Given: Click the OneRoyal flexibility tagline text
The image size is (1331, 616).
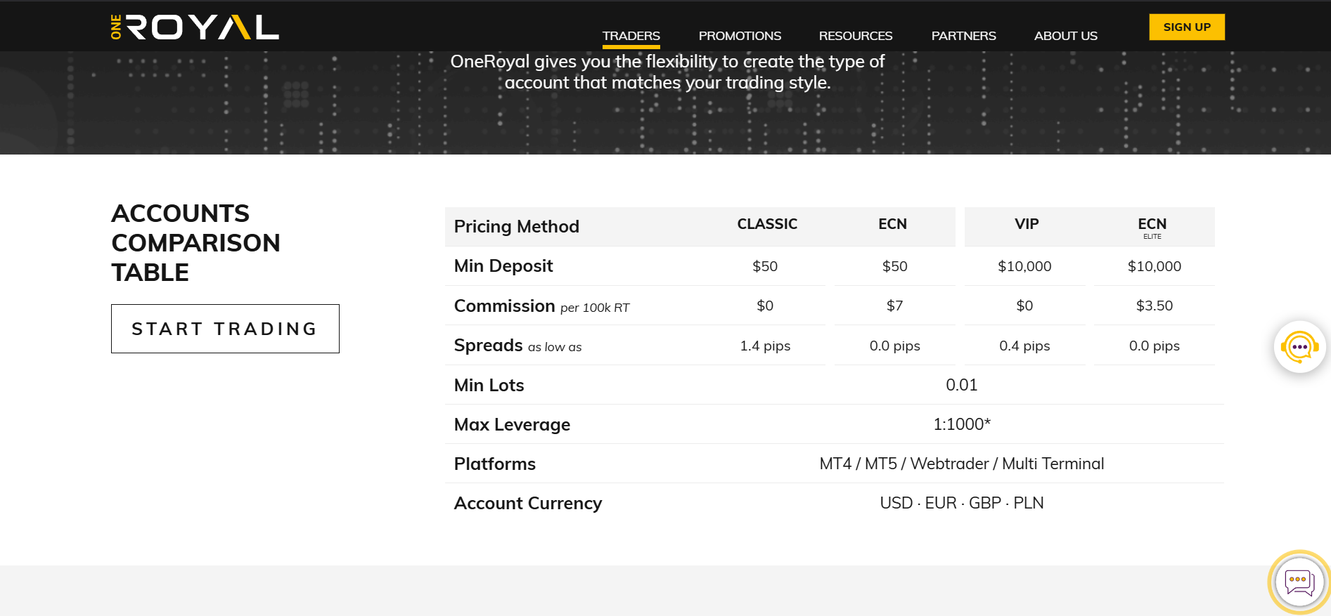Looking at the screenshot, I should click(x=667, y=72).
